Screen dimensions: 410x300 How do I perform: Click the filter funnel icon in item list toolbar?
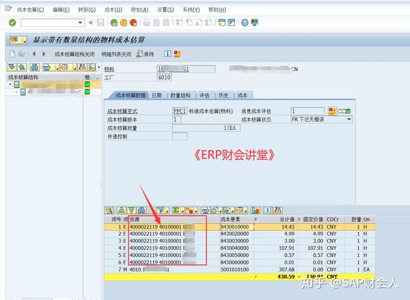(162, 210)
